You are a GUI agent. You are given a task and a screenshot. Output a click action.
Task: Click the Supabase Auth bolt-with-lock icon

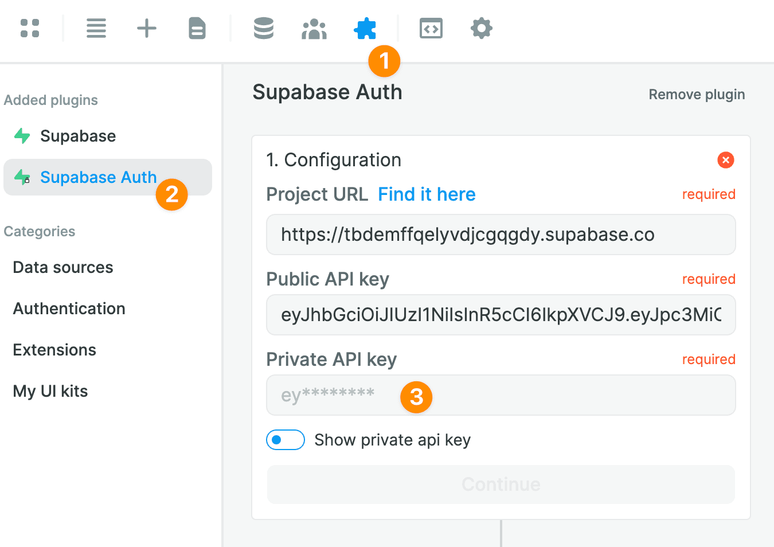tap(22, 177)
